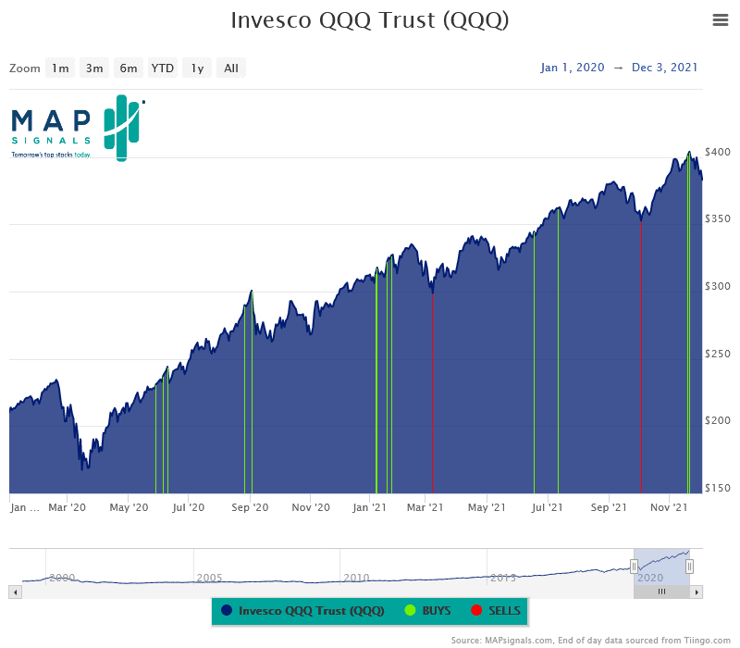The height and width of the screenshot is (648, 740).
Task: Click the navigator left scroll arrow
Action: point(15,592)
